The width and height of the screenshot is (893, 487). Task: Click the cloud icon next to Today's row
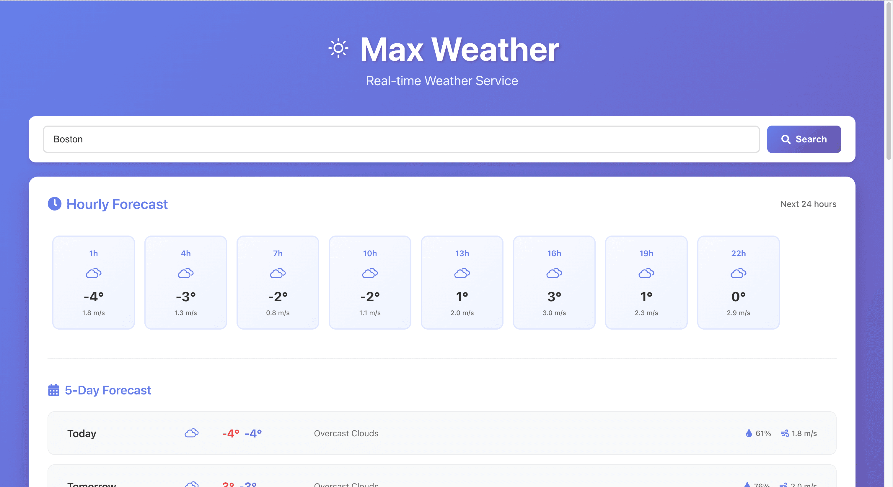tap(191, 433)
